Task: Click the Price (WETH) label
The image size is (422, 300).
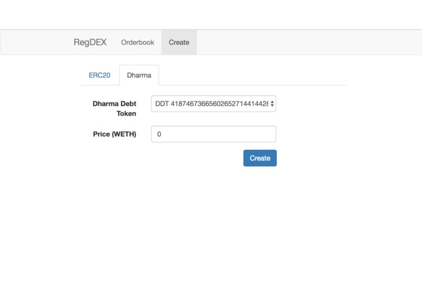Action: tap(115, 134)
